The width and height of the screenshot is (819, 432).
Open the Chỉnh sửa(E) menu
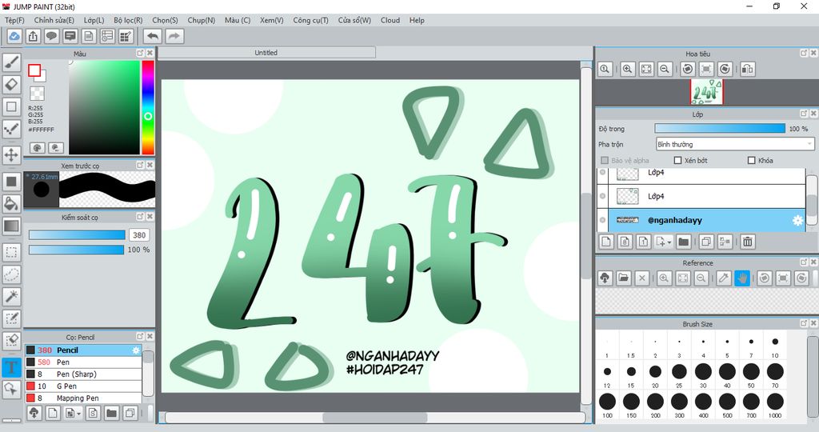[x=54, y=20]
